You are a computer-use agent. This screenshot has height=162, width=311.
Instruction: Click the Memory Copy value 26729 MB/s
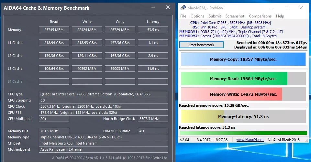(120, 30)
